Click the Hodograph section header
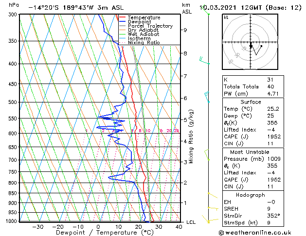Image resolution: width=306 pixels, height=236 pixels. click(251, 195)
